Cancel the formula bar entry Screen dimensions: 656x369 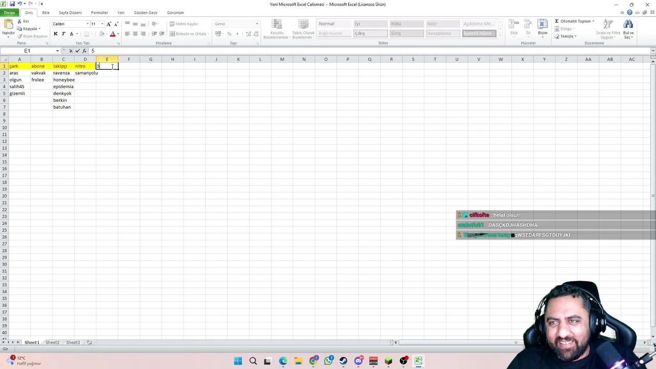71,51
